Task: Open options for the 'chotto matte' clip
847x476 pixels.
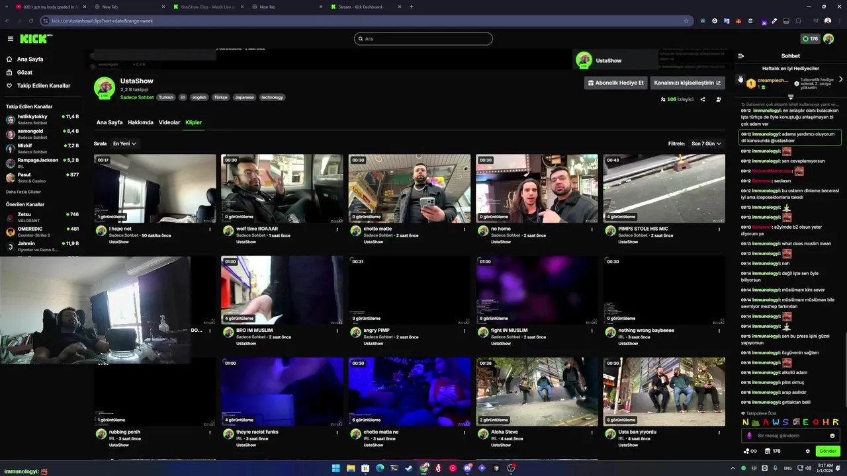Action: [465, 229]
